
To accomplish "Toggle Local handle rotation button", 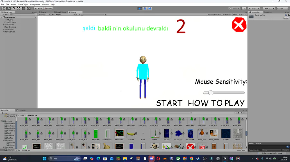I will (48, 8).
